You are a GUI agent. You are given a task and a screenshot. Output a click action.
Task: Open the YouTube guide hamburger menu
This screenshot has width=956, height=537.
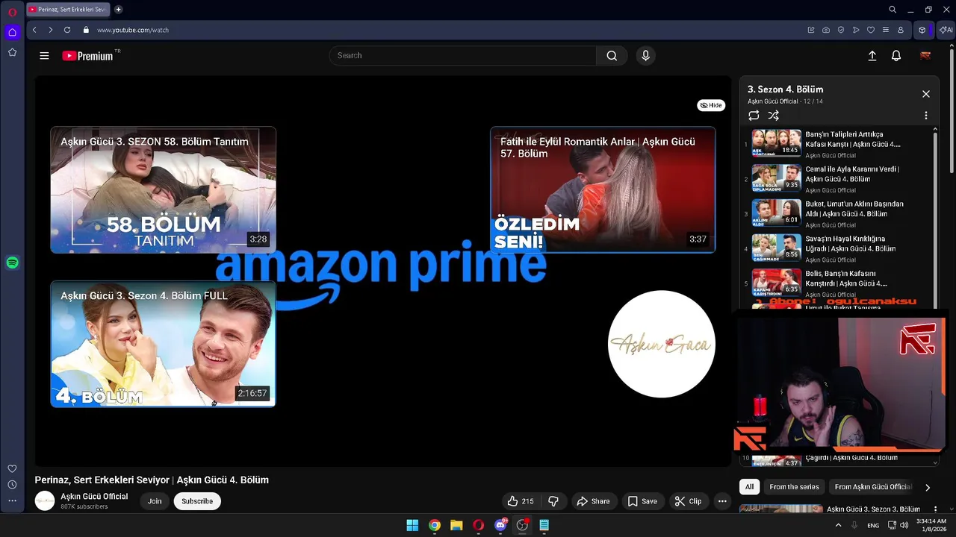tap(44, 55)
